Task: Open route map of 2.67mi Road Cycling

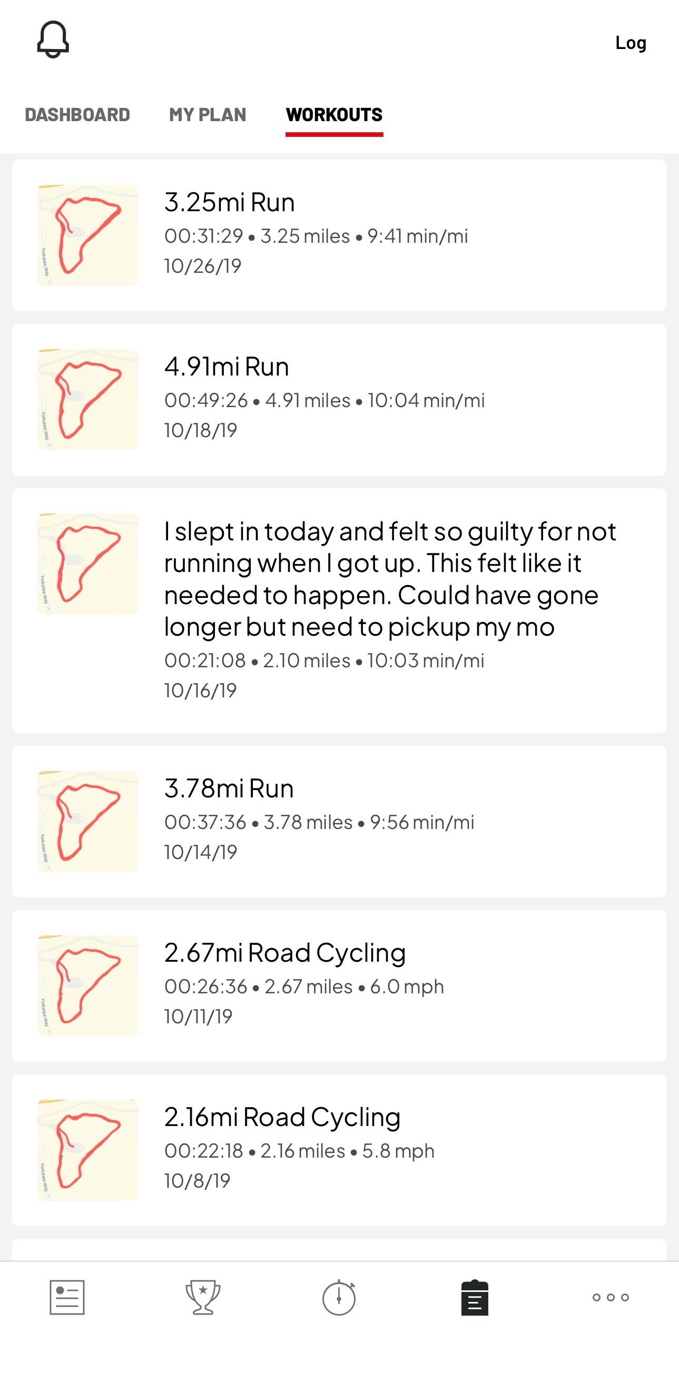Action: (x=87, y=985)
